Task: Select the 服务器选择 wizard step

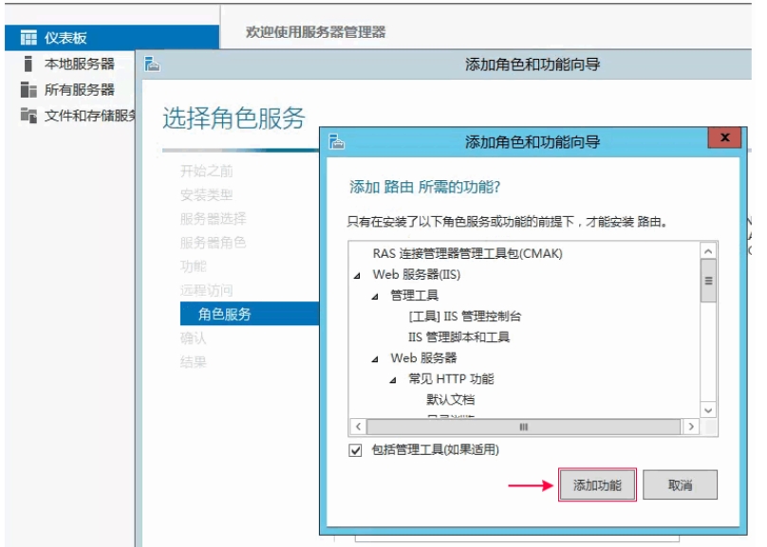Action: tap(213, 218)
